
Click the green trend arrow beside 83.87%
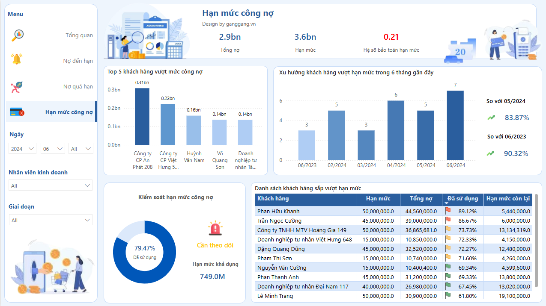[491, 117]
